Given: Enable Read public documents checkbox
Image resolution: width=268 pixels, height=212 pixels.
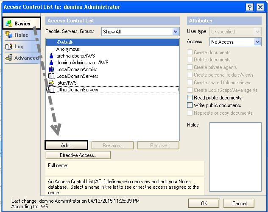Looking at the screenshot, I should pos(190,98).
